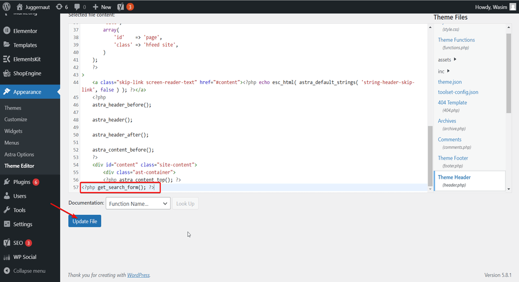This screenshot has width=519, height=282.
Task: Click the Collapse menu arrow icon
Action: [x=7, y=271]
